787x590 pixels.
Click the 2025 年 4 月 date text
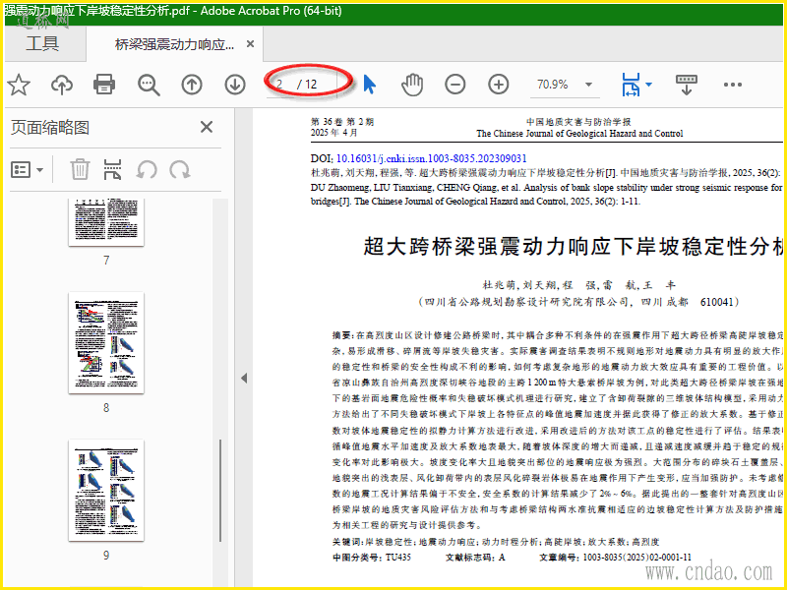coord(334,133)
